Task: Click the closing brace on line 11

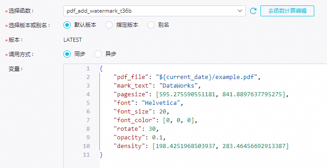Action: coord(101,154)
